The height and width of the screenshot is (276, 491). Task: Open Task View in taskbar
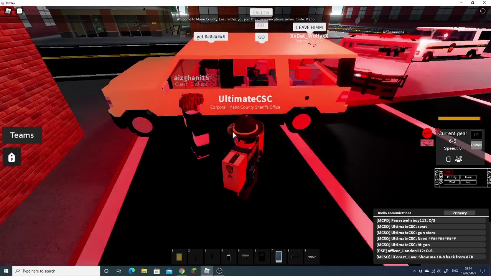click(x=119, y=271)
